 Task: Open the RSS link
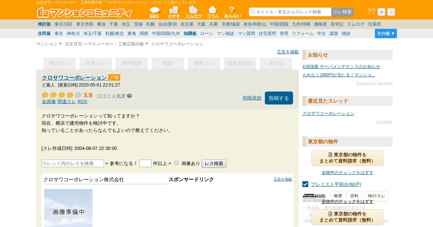[82, 102]
